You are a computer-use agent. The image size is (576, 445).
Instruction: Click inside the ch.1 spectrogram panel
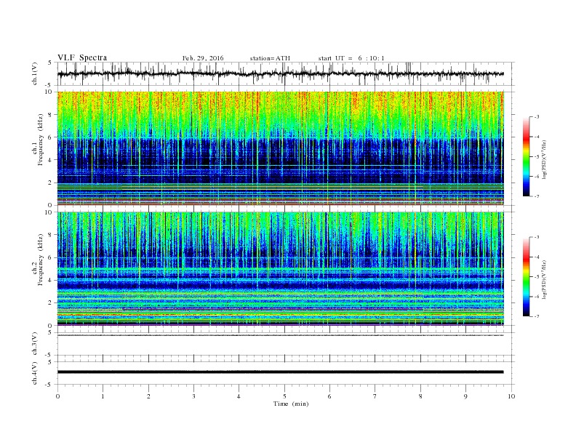coord(280,148)
